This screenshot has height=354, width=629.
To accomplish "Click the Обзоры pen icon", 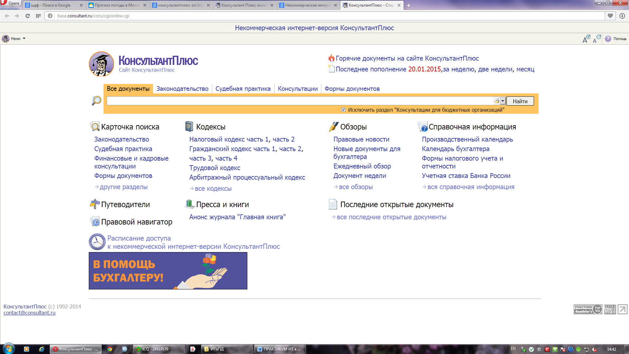I will (334, 127).
